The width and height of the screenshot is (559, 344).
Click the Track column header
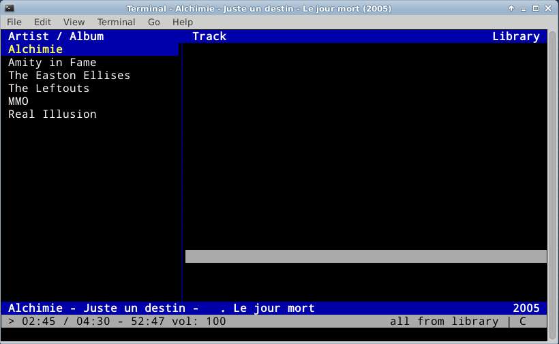209,36
